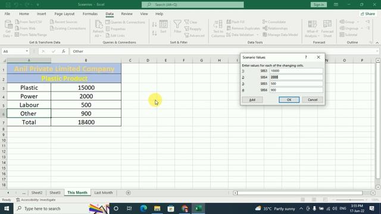Screen dimensions: 381x214
Task: Expand the Name Box dropdown
Action: [x=27, y=51]
